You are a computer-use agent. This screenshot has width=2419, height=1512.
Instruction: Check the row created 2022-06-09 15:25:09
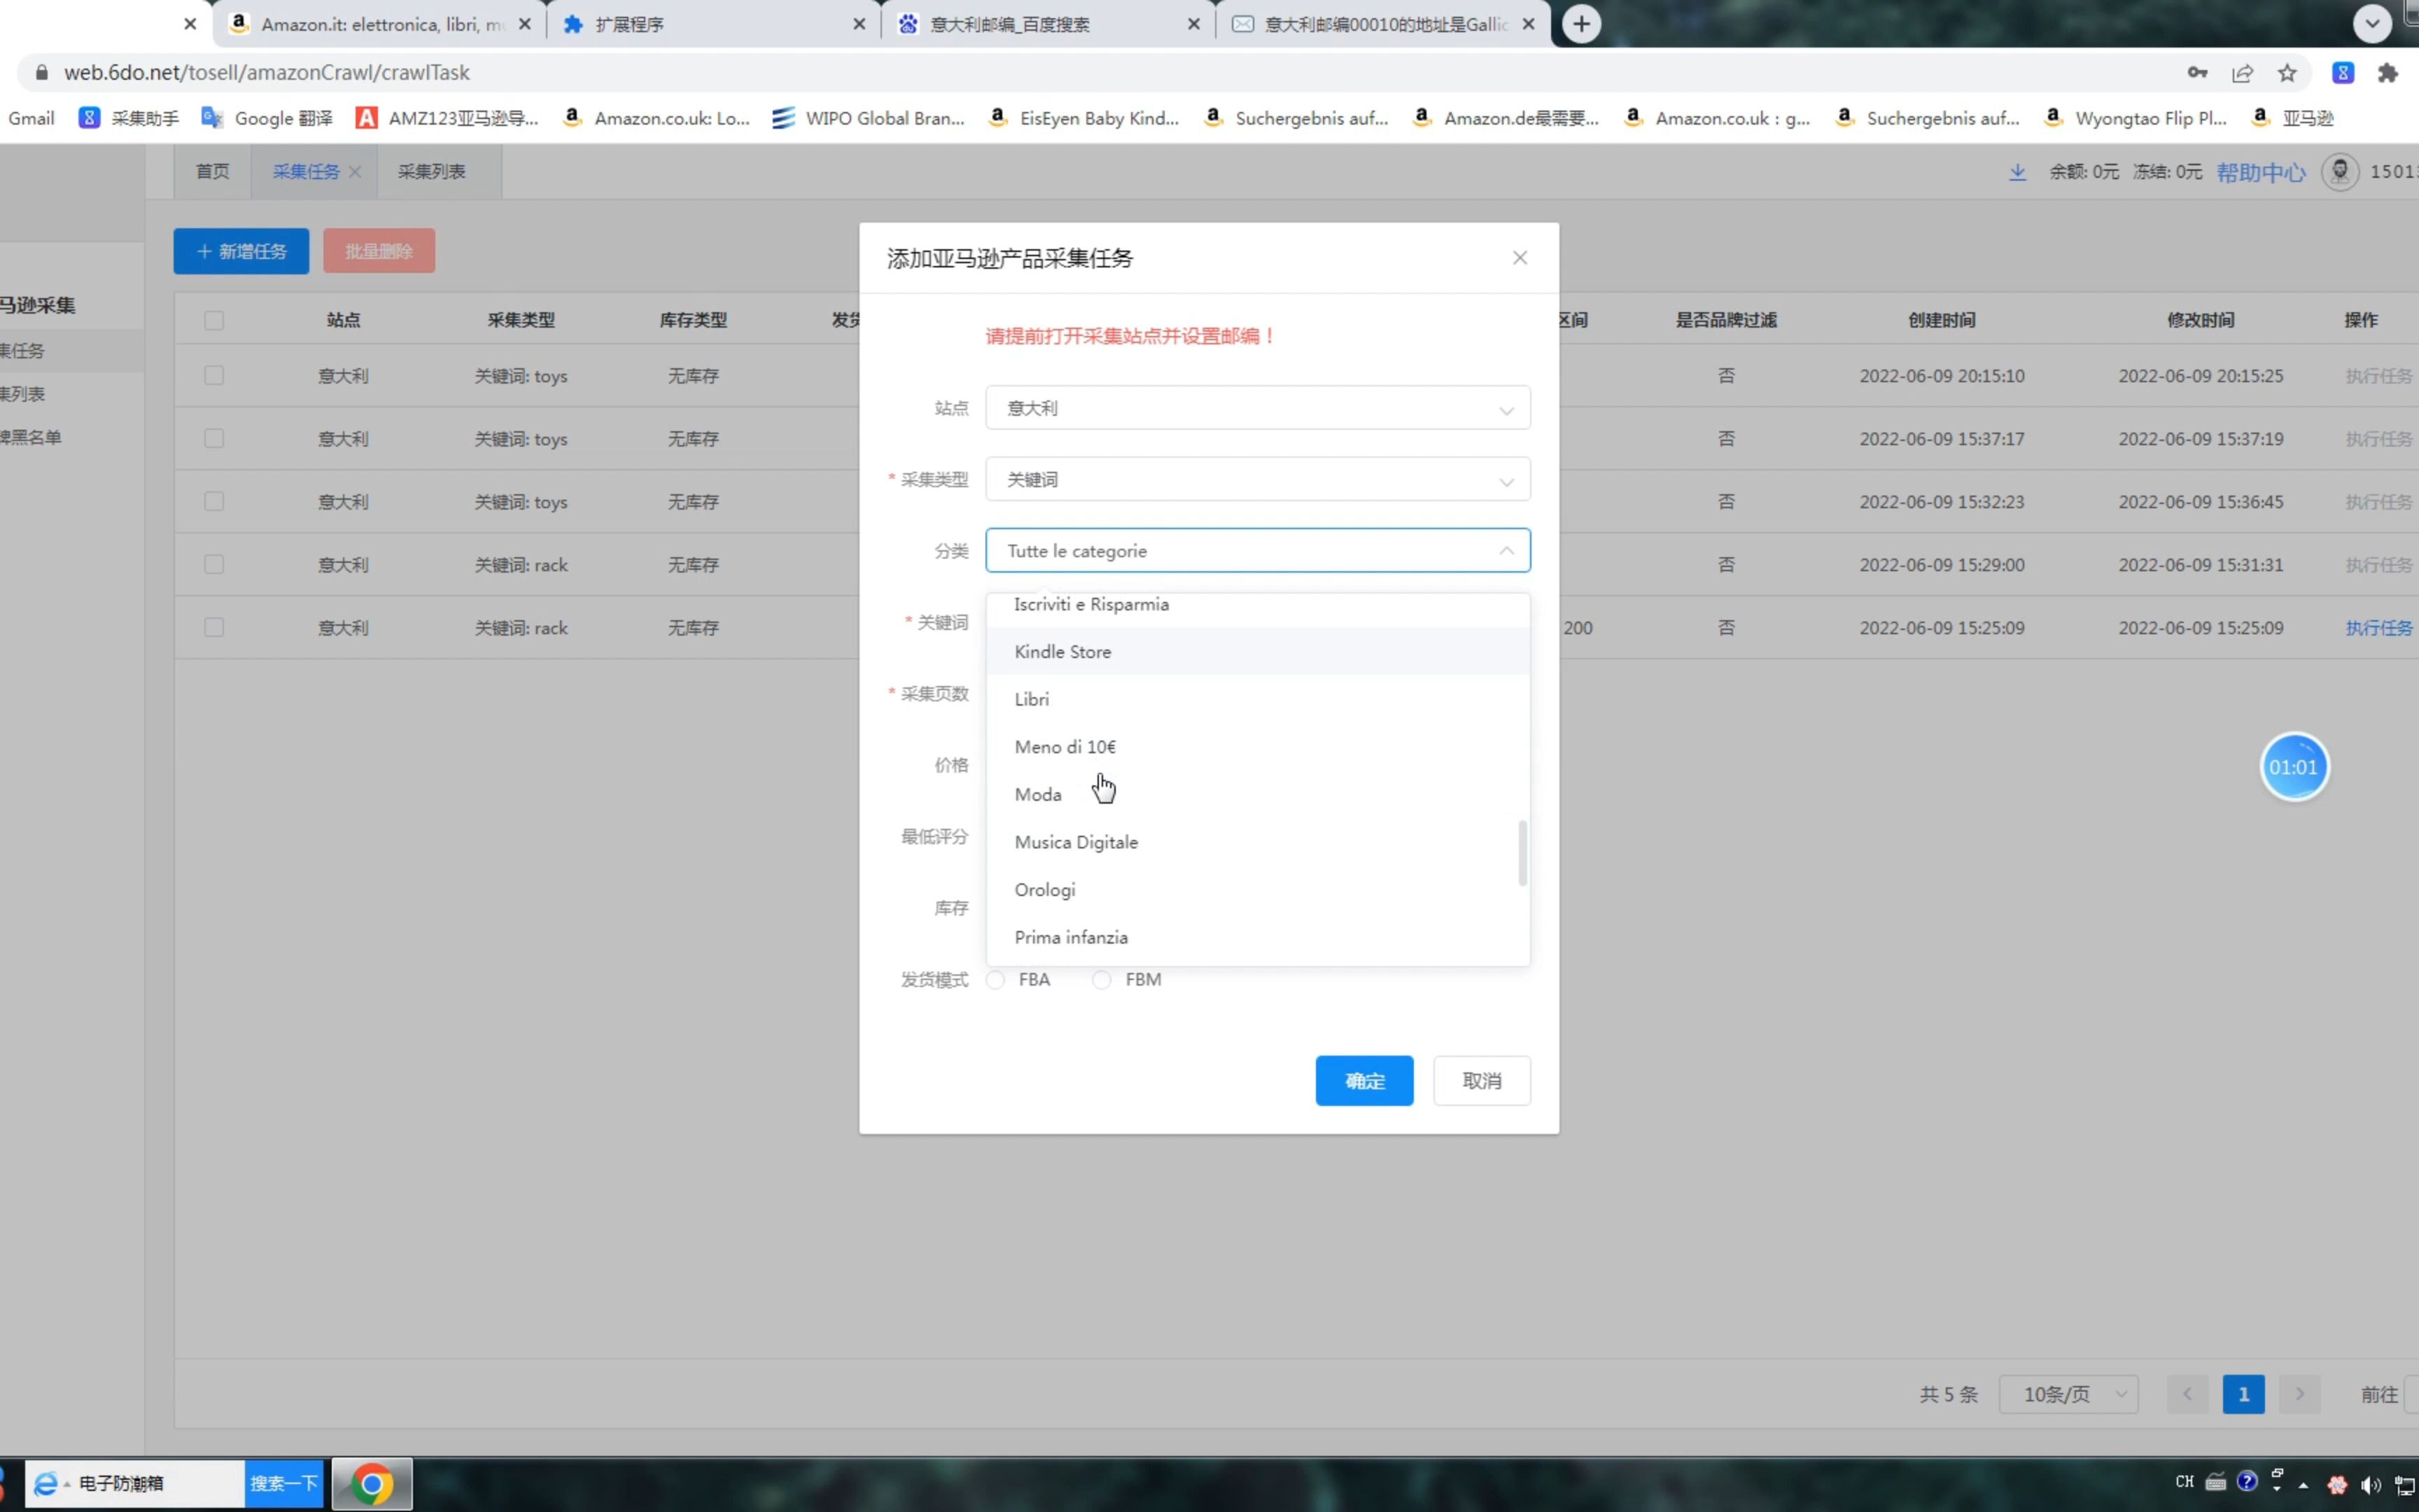[214, 628]
